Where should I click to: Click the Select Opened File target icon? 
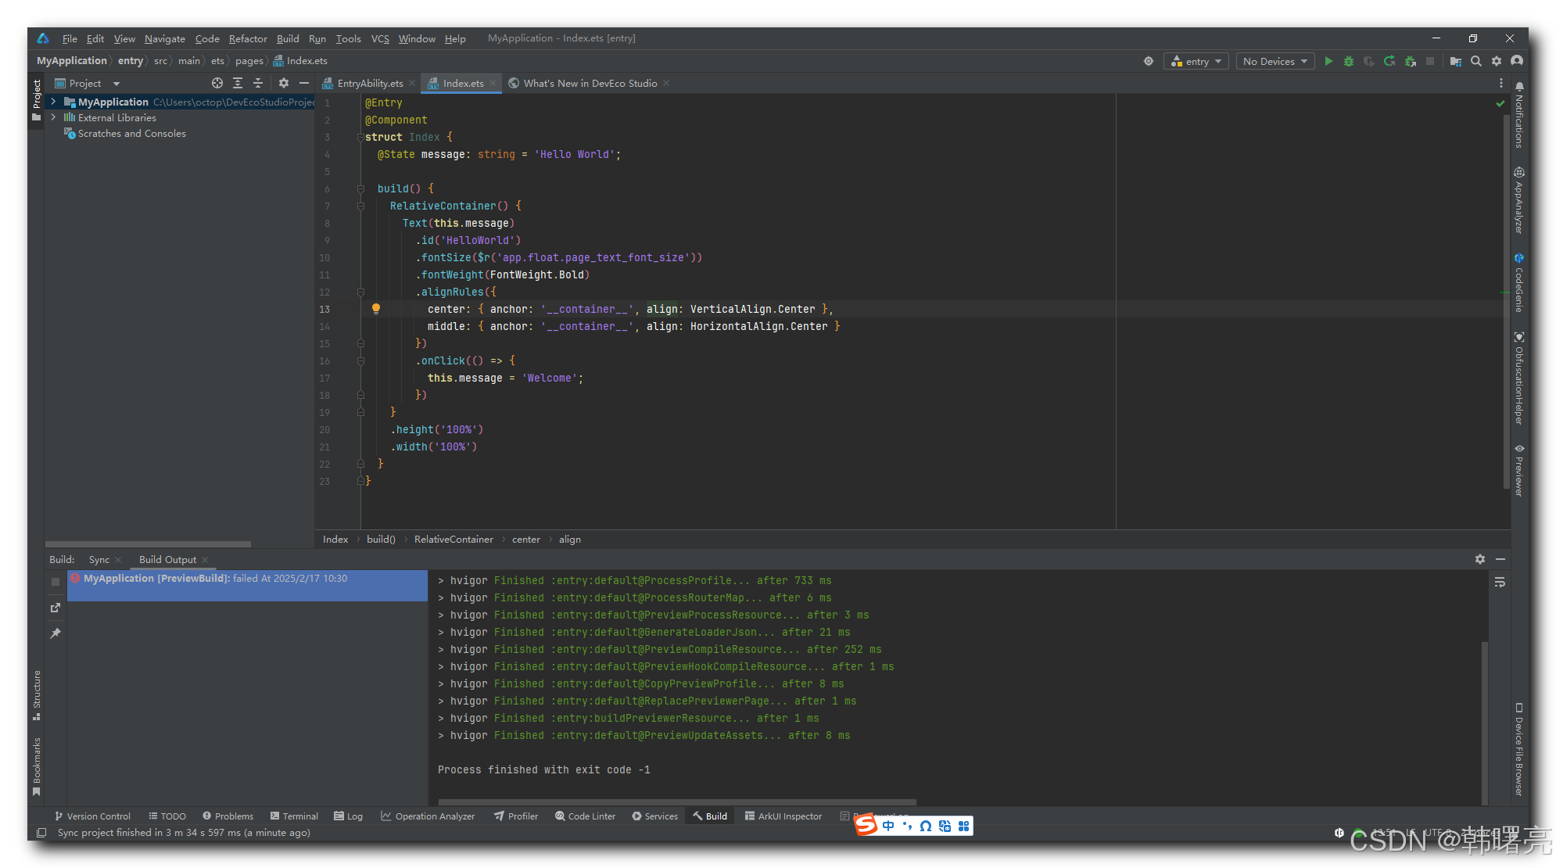[217, 83]
